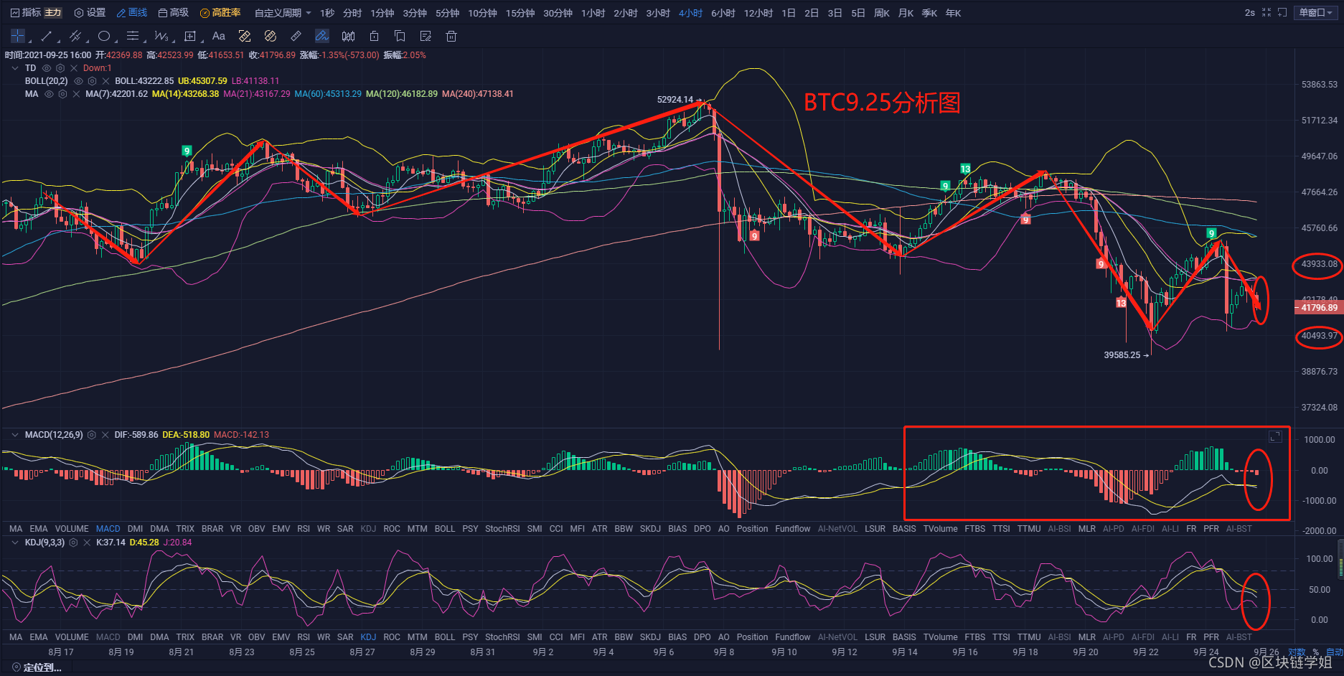
Task: Toggle the 自动 auto scale option
Action: [x=1335, y=652]
